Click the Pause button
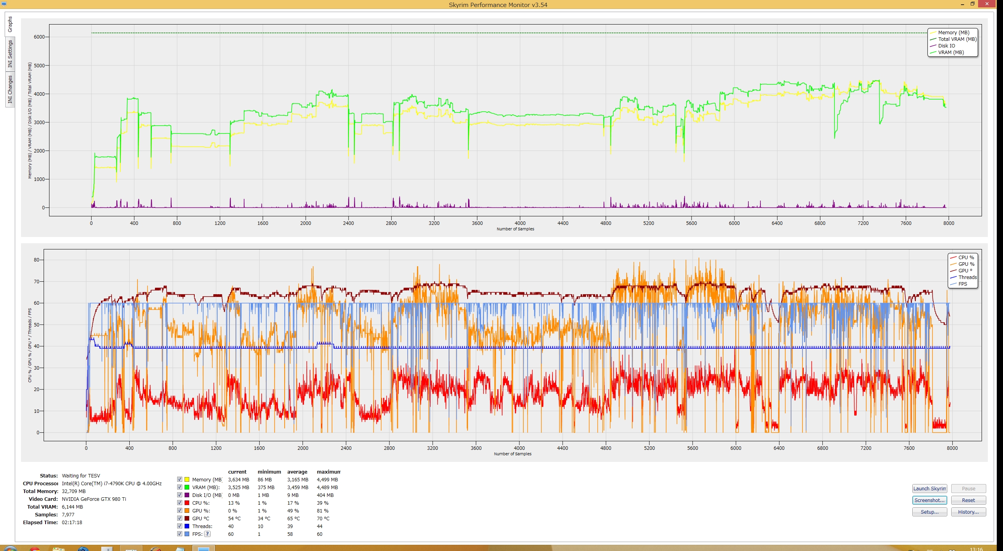This screenshot has width=1003, height=551. 968,489
